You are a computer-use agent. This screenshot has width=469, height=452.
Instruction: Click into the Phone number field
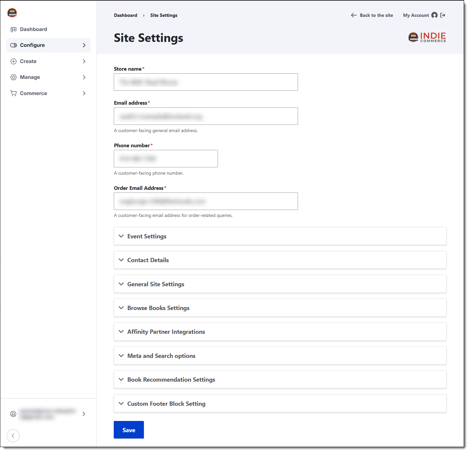tap(166, 159)
